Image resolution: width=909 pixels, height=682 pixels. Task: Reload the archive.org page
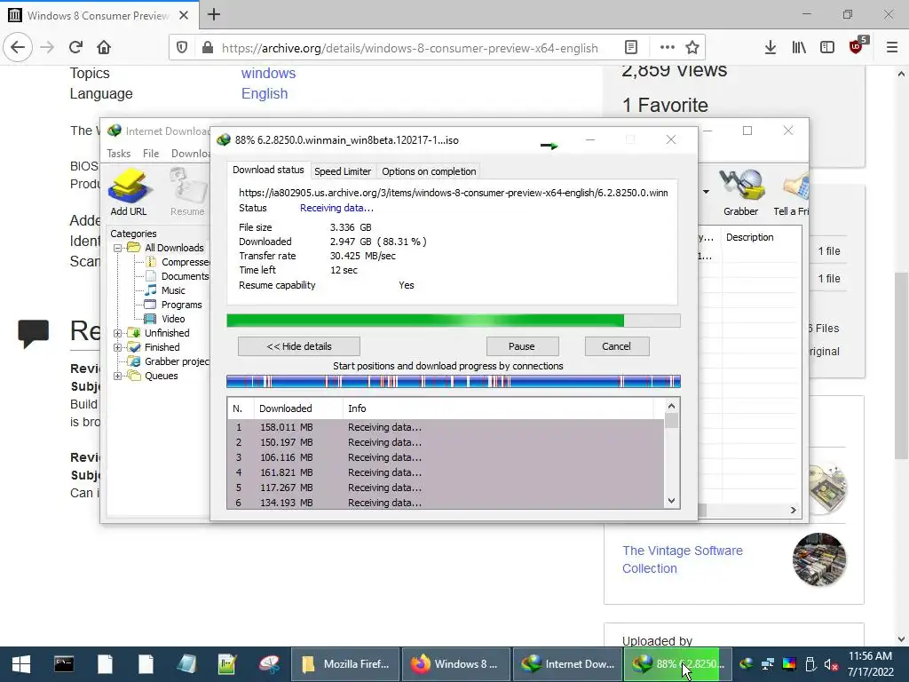(x=75, y=47)
